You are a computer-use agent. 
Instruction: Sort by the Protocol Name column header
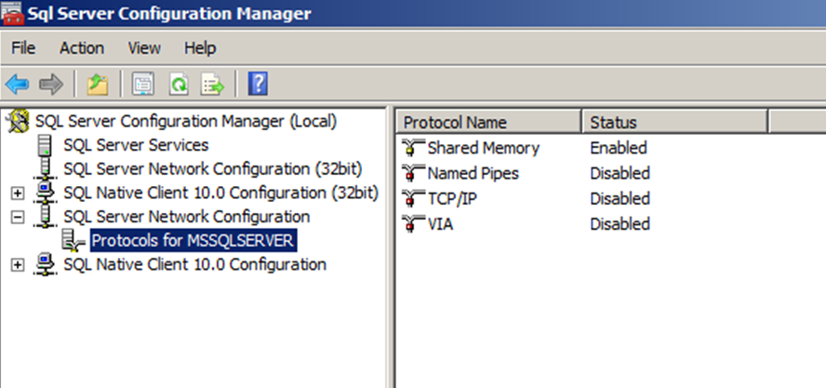point(489,122)
